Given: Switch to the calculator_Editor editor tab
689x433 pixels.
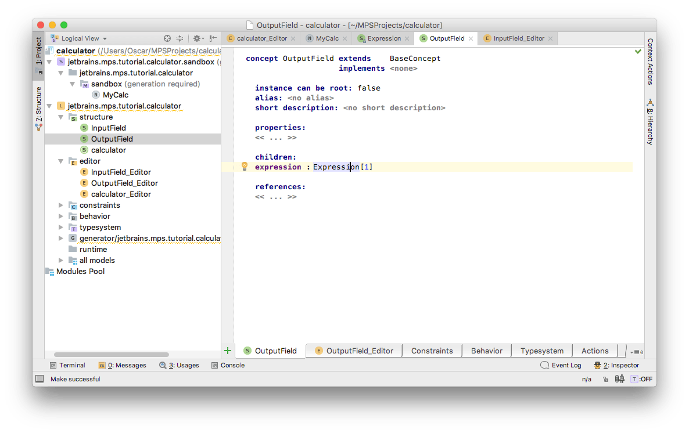Looking at the screenshot, I should point(261,38).
